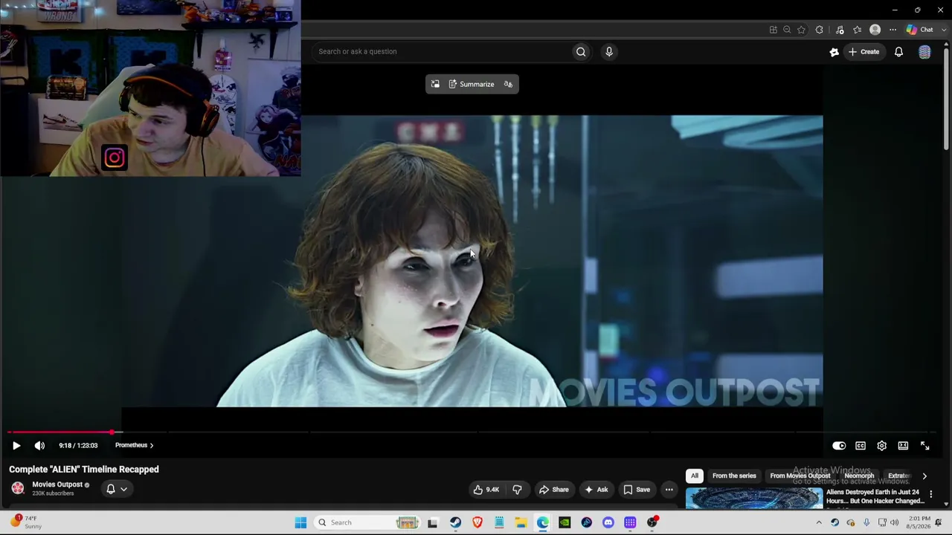Go to the Movies Outpost channel name
This screenshot has height=535, width=952.
point(57,484)
